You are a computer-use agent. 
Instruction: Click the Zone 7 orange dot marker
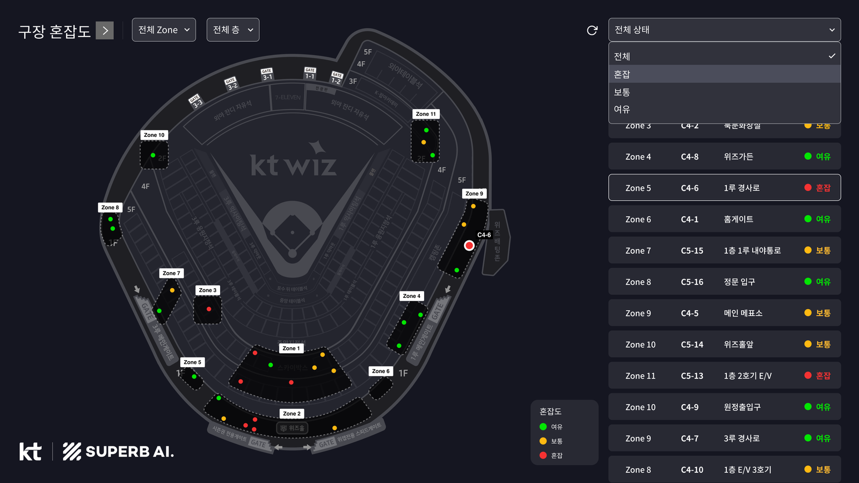172,290
